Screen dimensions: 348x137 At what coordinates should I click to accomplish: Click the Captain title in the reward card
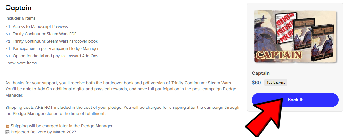click(x=261, y=73)
